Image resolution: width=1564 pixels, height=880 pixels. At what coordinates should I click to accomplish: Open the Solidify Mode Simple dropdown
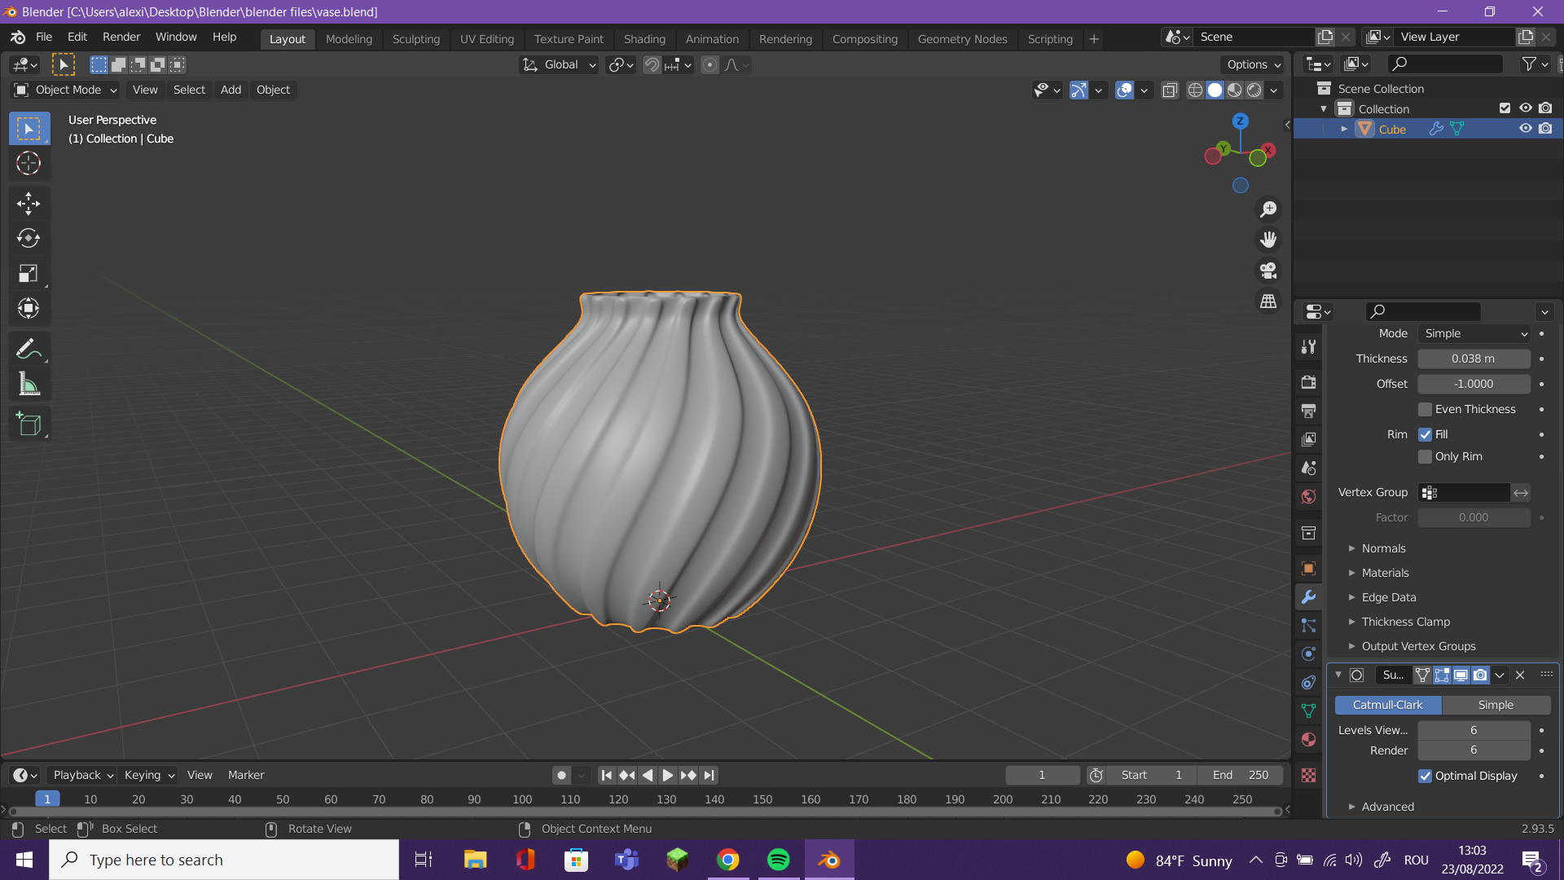tap(1474, 333)
